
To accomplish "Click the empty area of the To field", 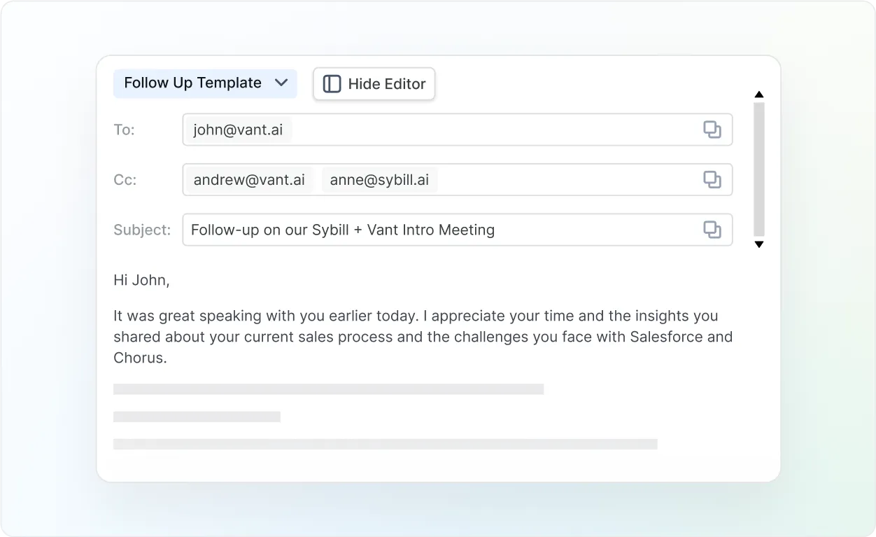I will coord(497,130).
